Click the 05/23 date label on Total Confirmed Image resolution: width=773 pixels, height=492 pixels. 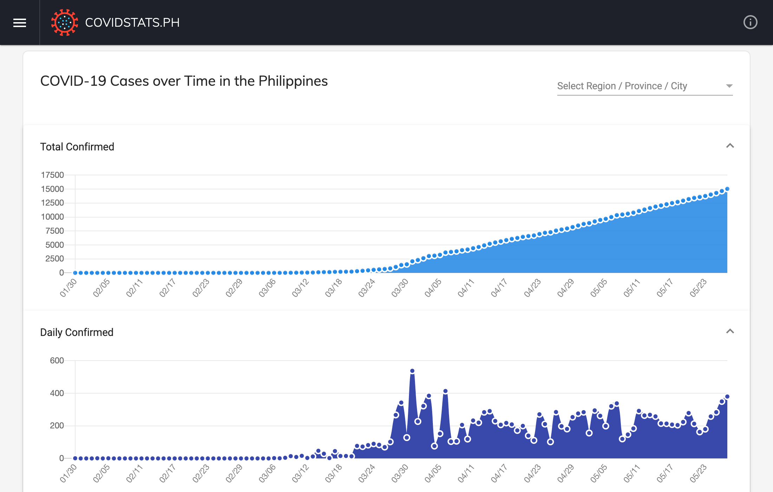click(699, 288)
